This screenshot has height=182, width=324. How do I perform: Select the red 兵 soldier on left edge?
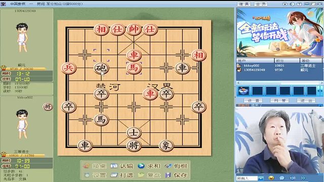coord(69,68)
